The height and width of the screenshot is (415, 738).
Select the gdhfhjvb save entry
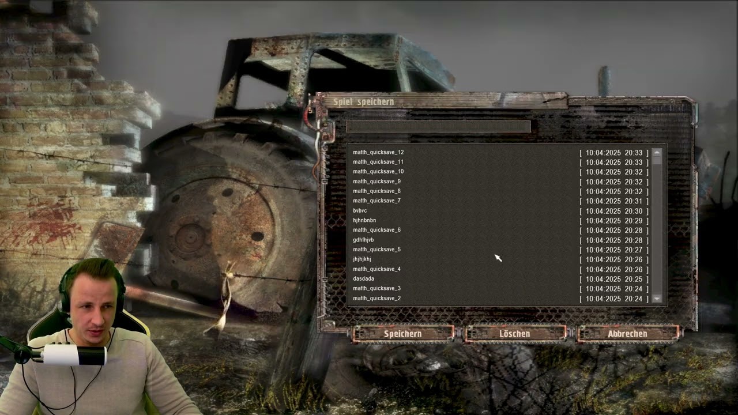coord(500,240)
